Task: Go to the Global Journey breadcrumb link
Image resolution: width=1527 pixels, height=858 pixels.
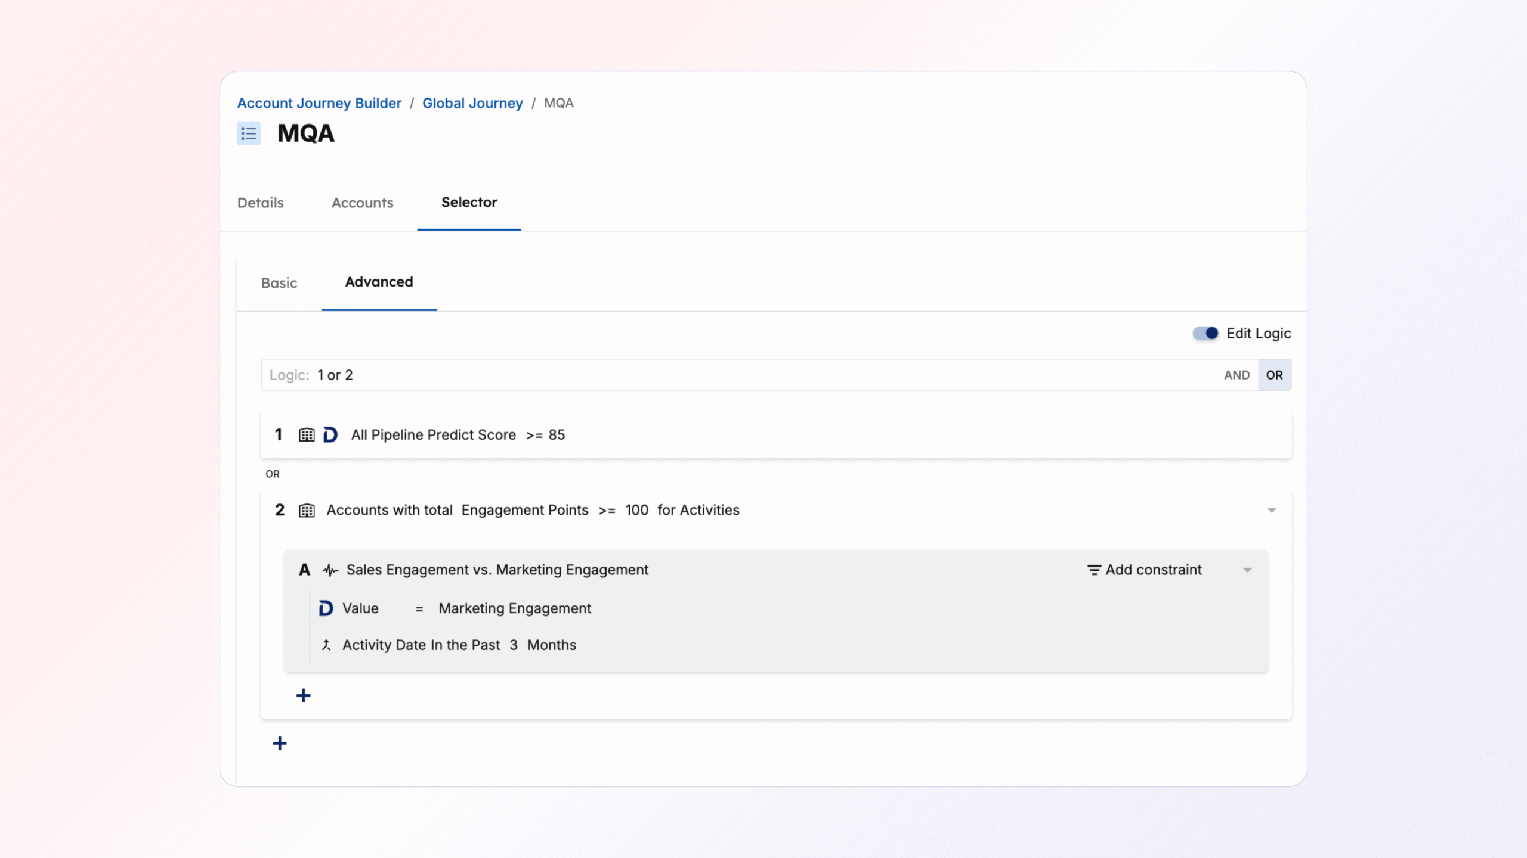Action: pyautogui.click(x=472, y=103)
